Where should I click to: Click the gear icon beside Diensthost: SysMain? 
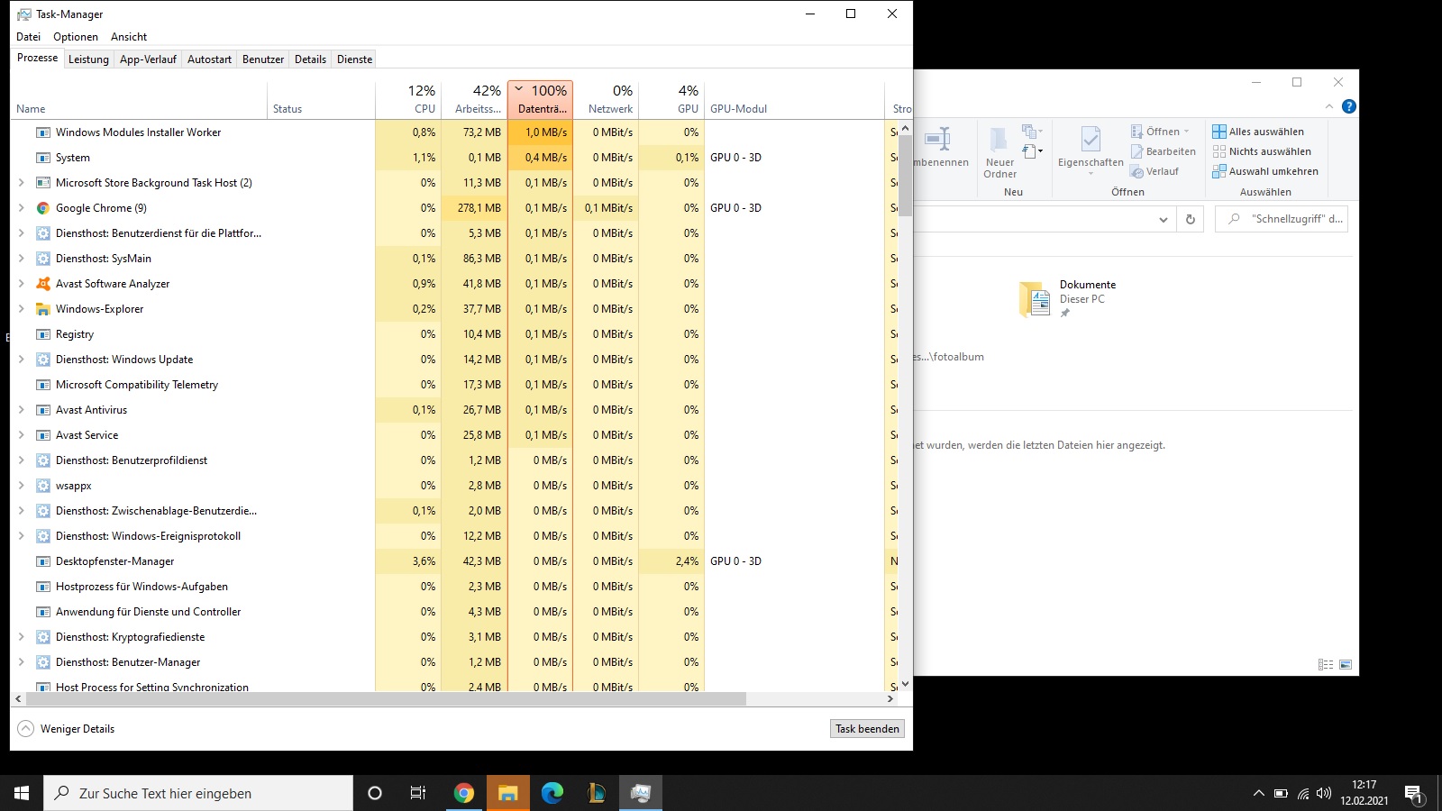coord(42,259)
